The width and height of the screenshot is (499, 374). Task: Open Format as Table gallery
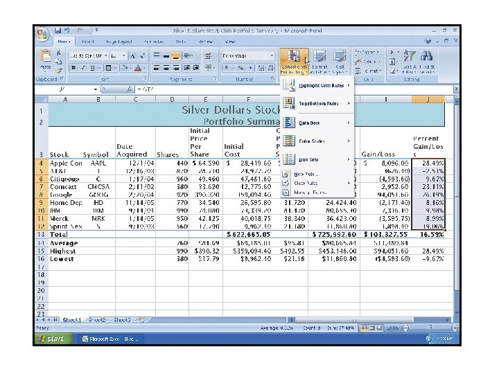coord(319,62)
